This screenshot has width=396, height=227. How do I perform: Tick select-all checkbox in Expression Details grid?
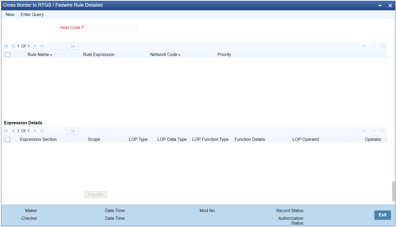point(7,140)
